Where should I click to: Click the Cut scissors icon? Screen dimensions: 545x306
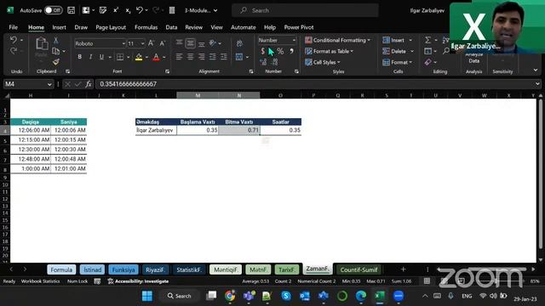[55, 41]
